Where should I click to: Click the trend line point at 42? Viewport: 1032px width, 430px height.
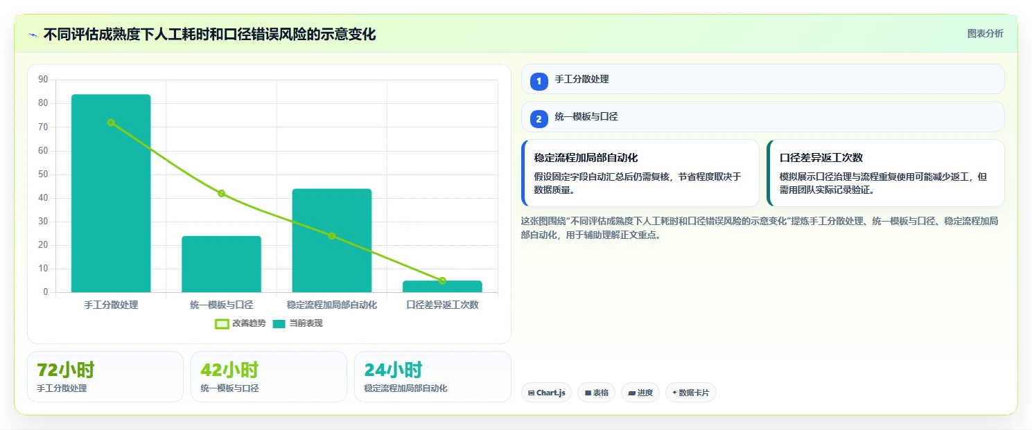point(221,193)
